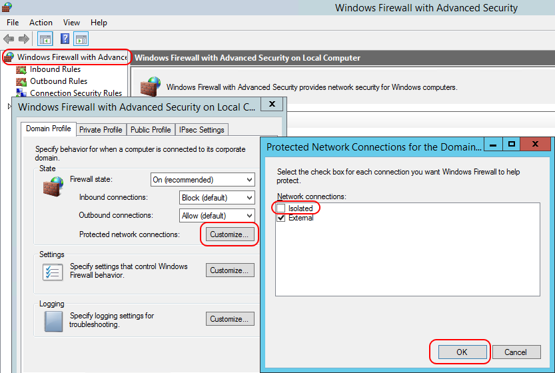Close the firewall properties dialog
Screen dimensions: 555x373
coord(272,104)
